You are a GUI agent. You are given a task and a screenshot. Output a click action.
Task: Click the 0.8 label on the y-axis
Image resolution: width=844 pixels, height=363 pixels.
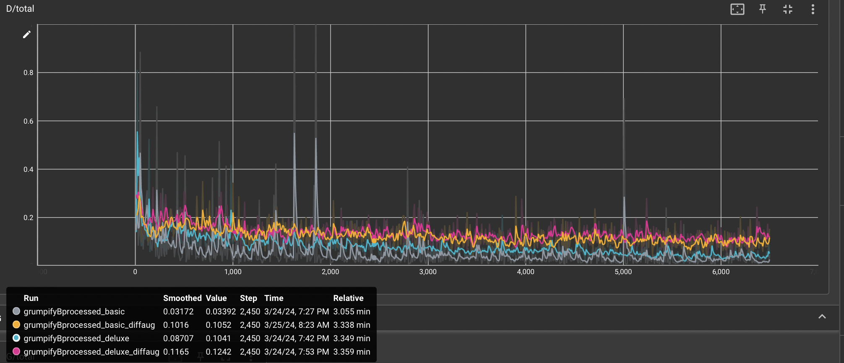coord(29,73)
